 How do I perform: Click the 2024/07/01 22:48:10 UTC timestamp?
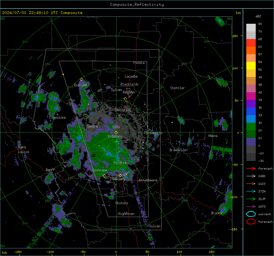point(30,13)
